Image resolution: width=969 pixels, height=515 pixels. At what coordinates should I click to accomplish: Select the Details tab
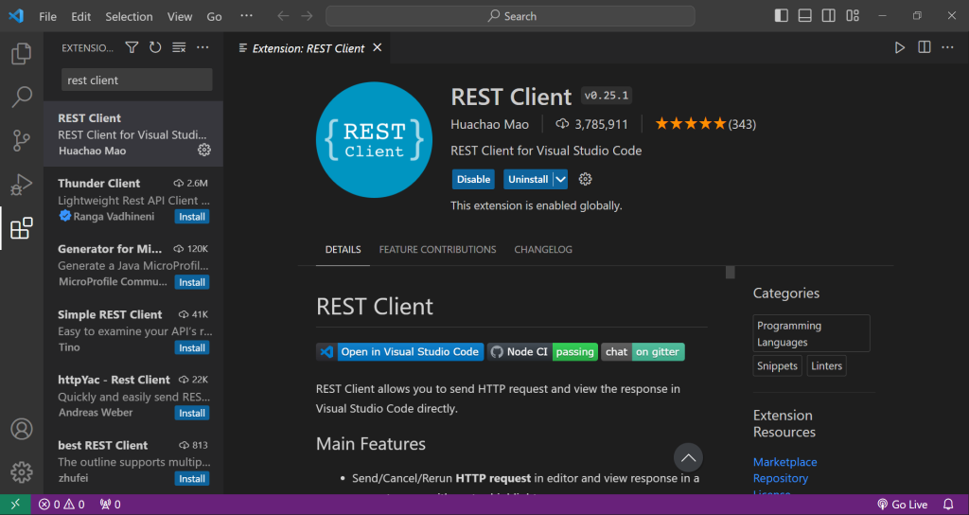coord(343,250)
